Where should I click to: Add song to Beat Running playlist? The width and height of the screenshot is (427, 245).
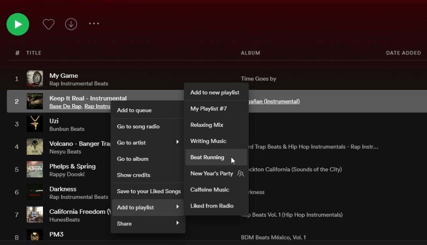click(207, 157)
